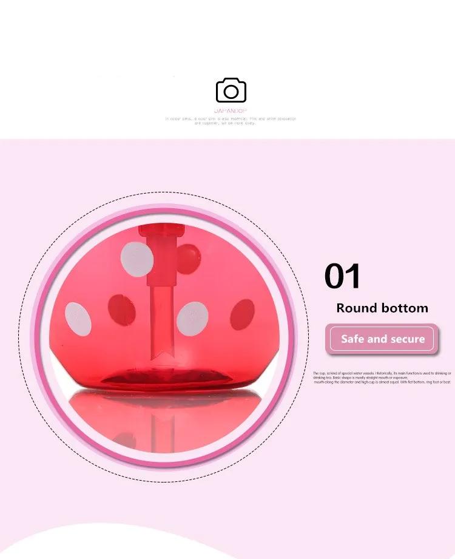
Task: Click the camera icon at top
Action: tap(231, 90)
